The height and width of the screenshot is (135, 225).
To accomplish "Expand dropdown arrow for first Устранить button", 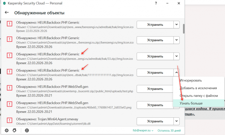I will tap(176, 24).
